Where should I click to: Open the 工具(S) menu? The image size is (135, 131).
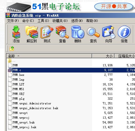[43, 21]
